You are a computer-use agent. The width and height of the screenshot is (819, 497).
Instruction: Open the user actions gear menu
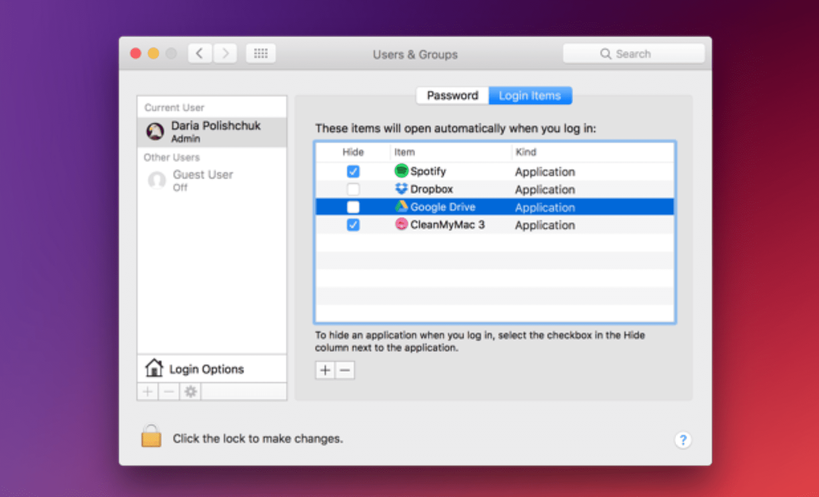pyautogui.click(x=190, y=392)
